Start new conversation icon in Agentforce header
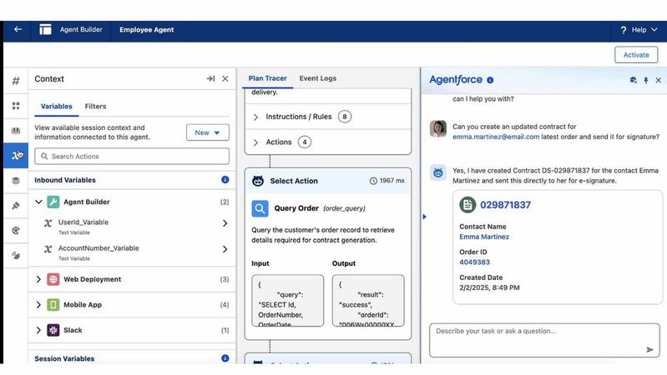 coord(633,80)
